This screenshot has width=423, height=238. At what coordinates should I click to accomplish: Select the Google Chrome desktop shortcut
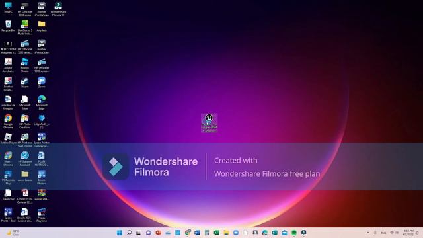[x=8, y=122]
